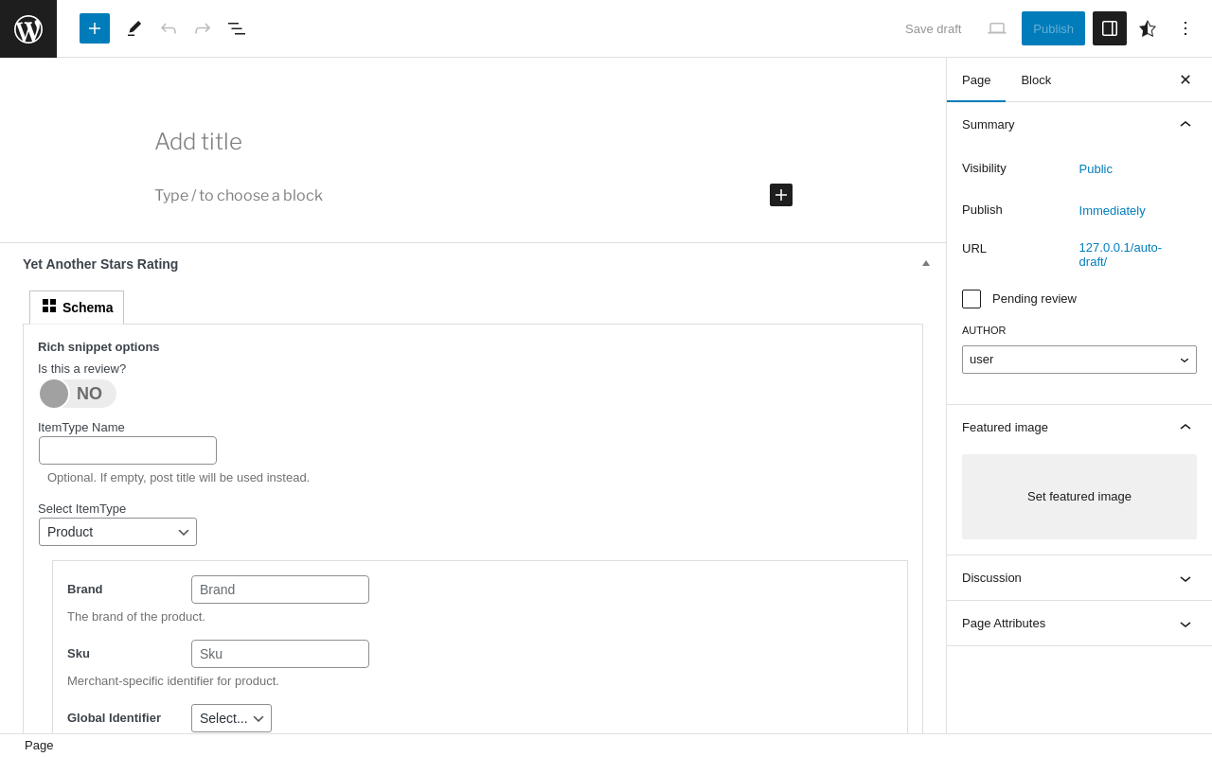1212x757 pixels.
Task: Click the AUTHOR label
Action: coord(984,330)
